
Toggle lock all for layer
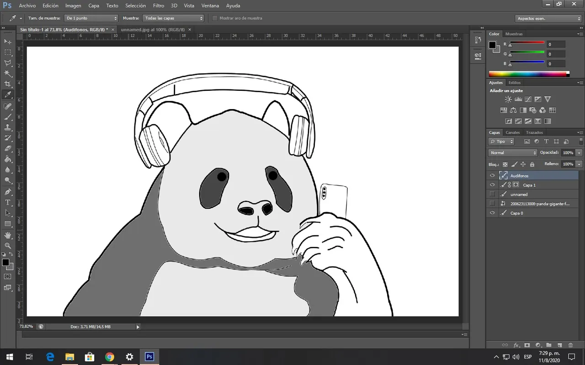(532, 164)
